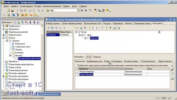Click the Cut scissors icon in main toolbar
177x100 pixels.
click(17, 11)
